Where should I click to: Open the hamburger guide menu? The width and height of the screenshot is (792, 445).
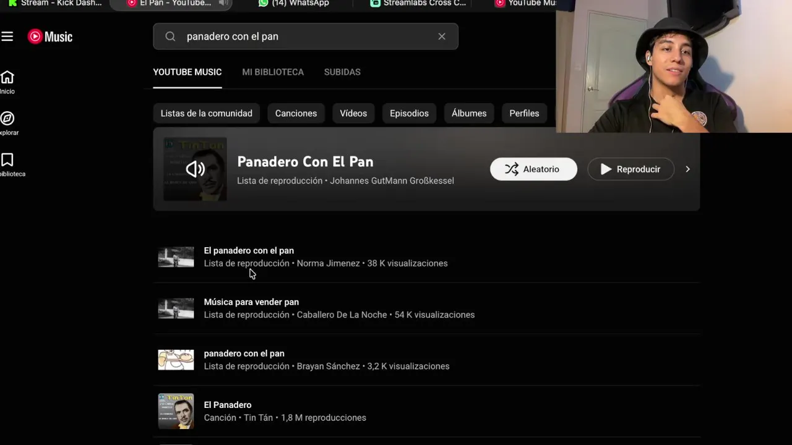pos(7,36)
